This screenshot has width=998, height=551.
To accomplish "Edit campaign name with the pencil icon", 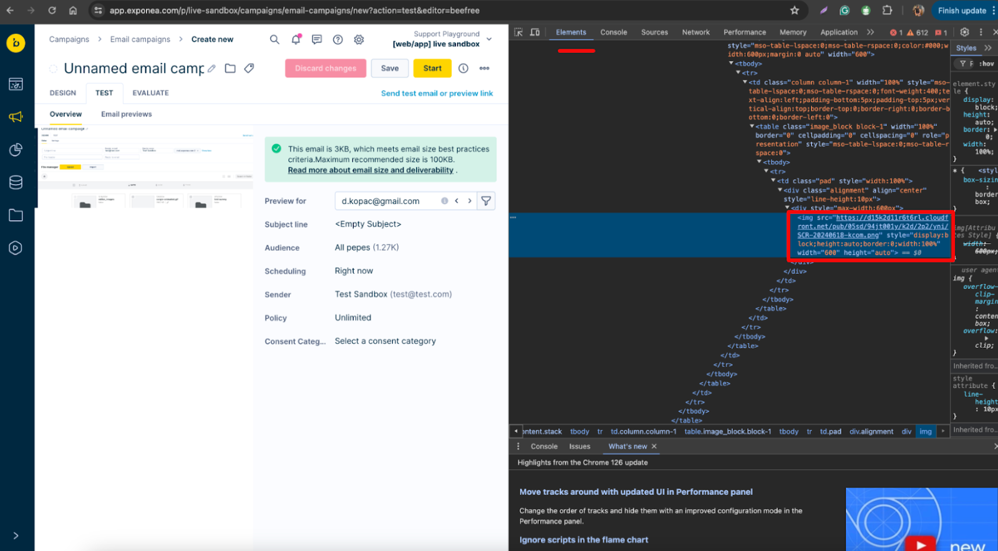I will click(x=211, y=69).
